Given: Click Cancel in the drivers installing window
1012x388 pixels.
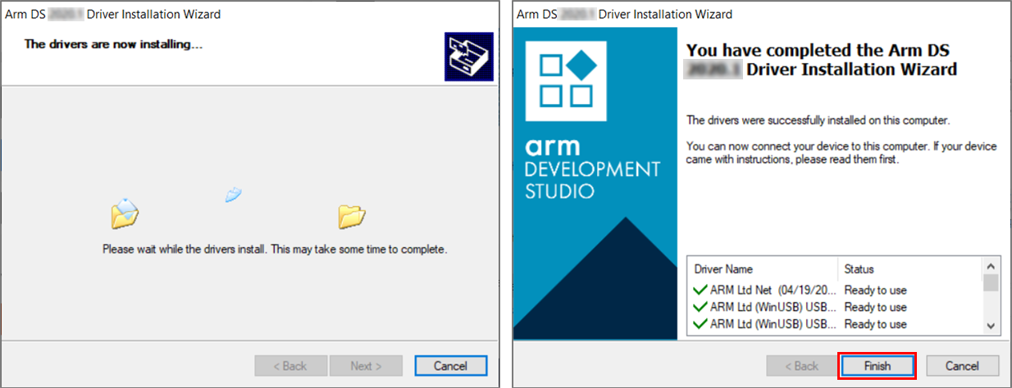Looking at the screenshot, I should (451, 366).
